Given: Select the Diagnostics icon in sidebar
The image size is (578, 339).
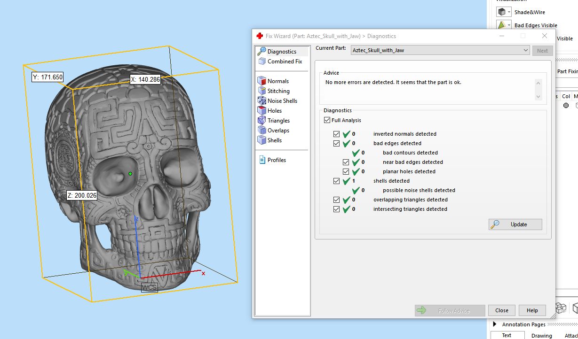Looking at the screenshot, I should 262,52.
